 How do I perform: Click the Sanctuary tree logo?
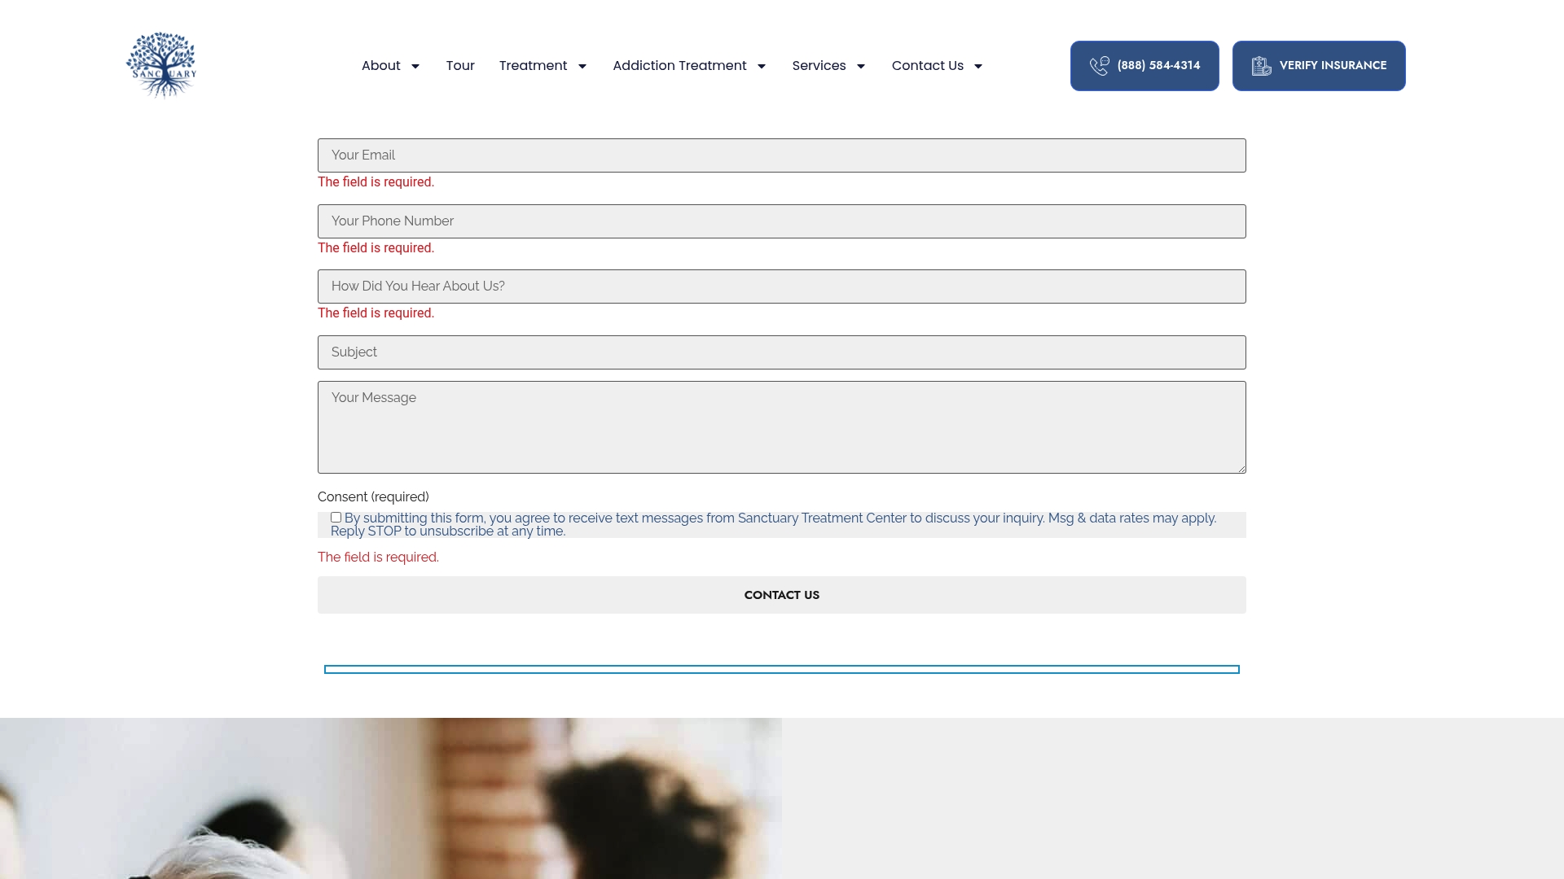point(161,65)
